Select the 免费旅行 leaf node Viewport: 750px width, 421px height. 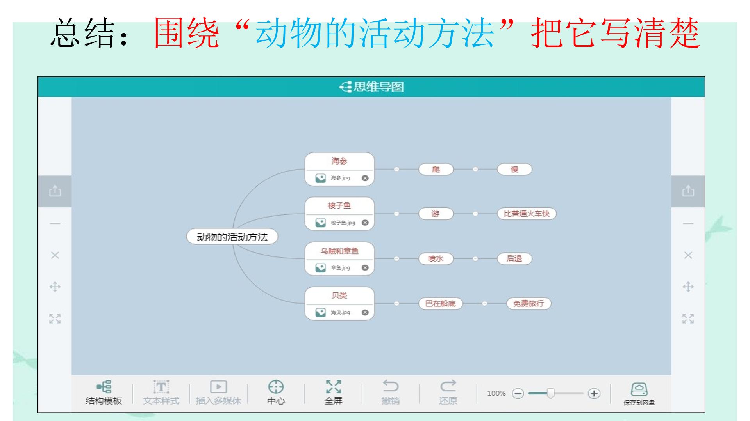point(528,303)
